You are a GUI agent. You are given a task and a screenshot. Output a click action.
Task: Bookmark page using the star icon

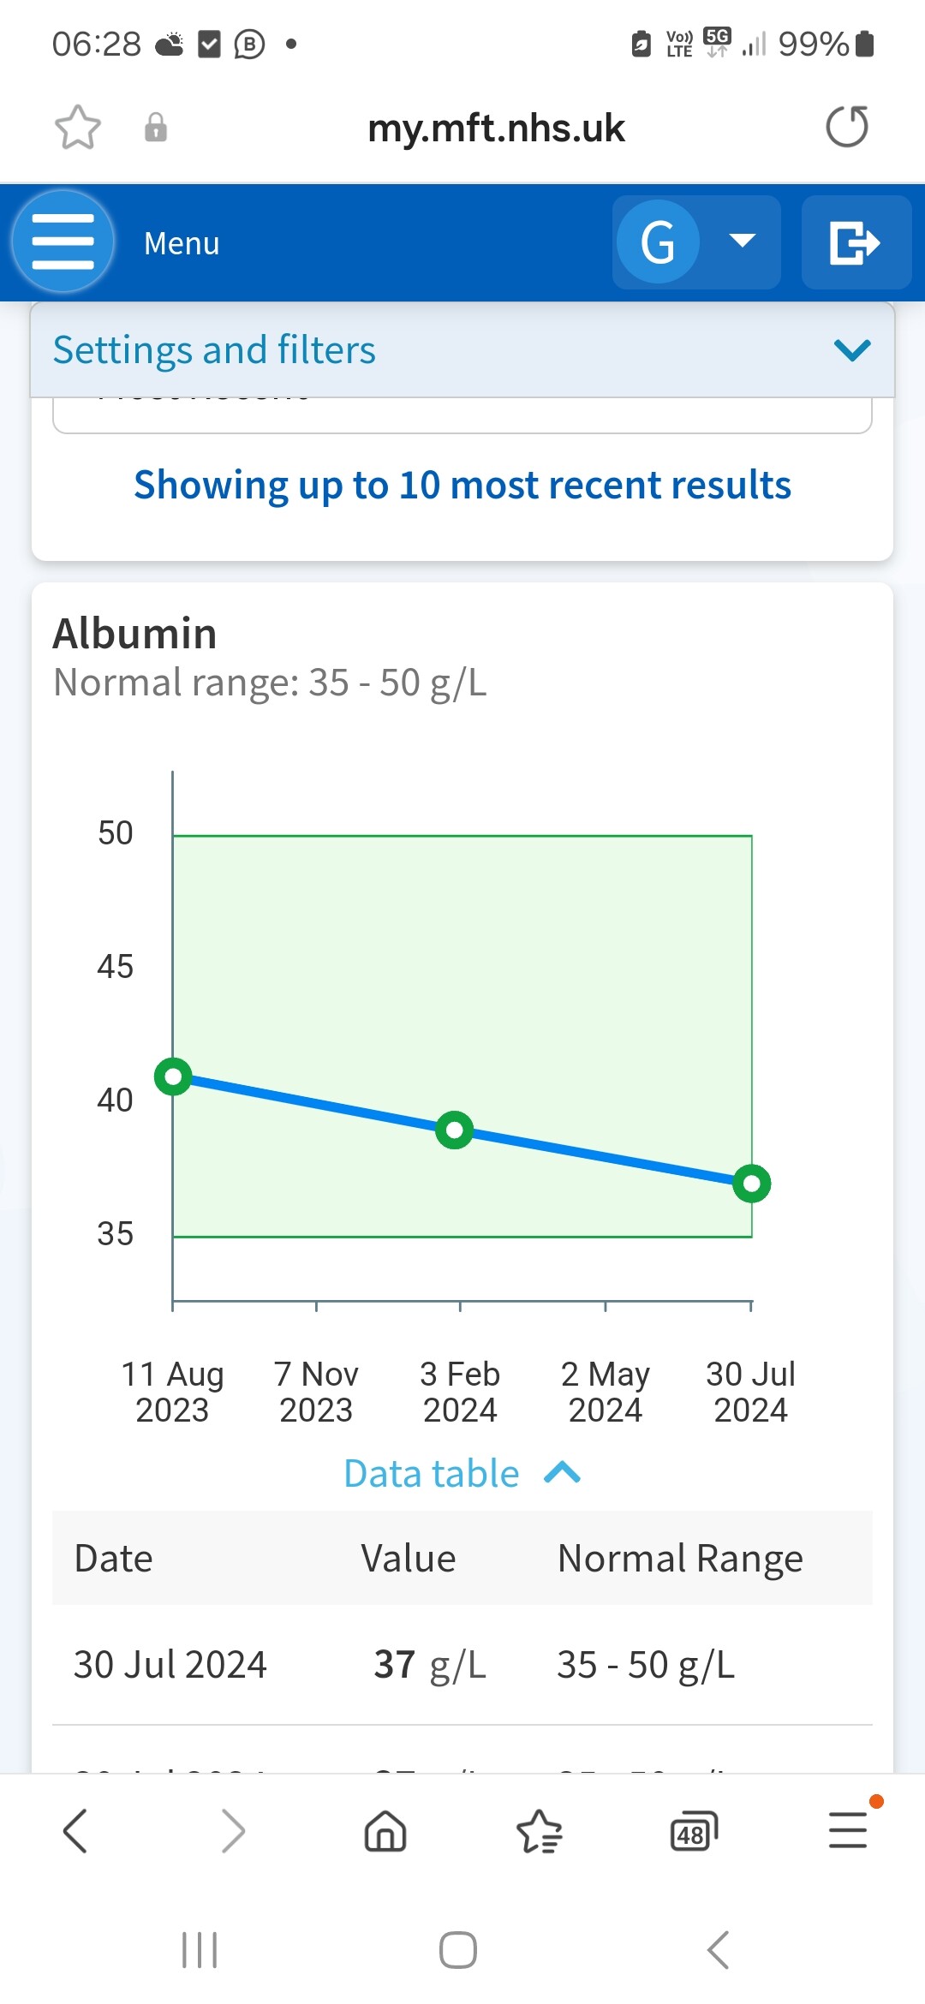78,128
